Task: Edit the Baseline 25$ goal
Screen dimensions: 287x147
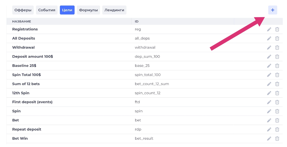Action: click(x=269, y=66)
